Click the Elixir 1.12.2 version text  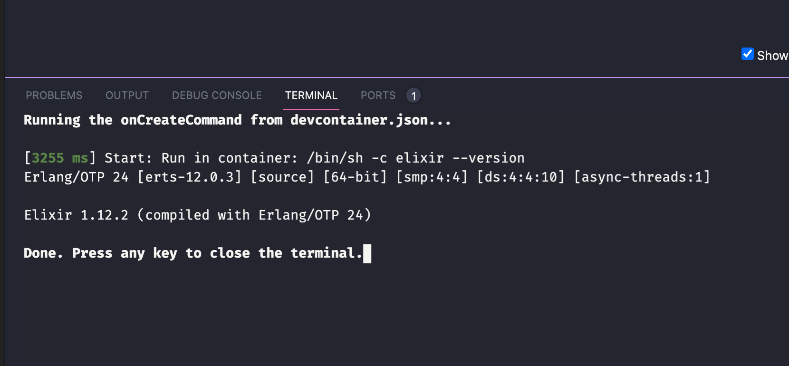click(x=77, y=215)
